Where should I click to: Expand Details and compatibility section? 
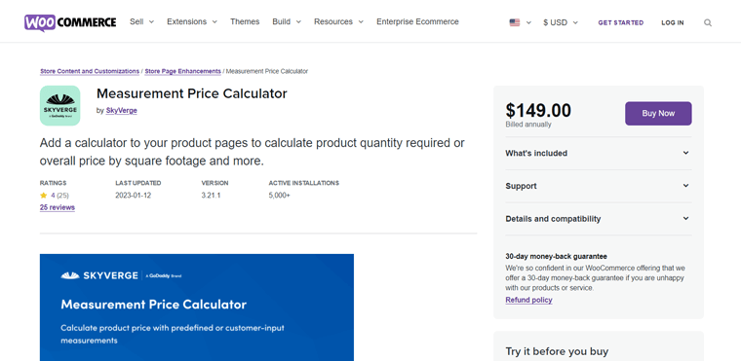click(598, 219)
